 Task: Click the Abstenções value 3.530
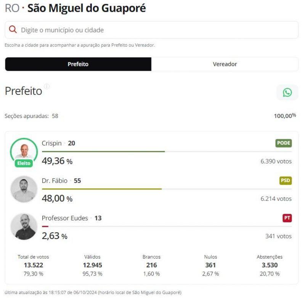pyautogui.click(x=270, y=265)
